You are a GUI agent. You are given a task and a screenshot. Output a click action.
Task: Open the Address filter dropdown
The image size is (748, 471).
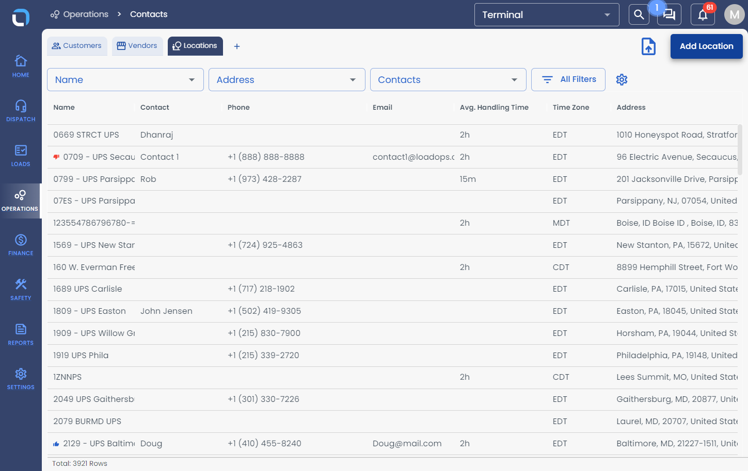287,80
